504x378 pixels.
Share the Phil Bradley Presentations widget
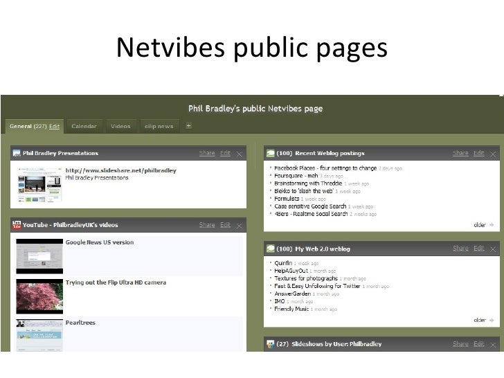click(207, 153)
